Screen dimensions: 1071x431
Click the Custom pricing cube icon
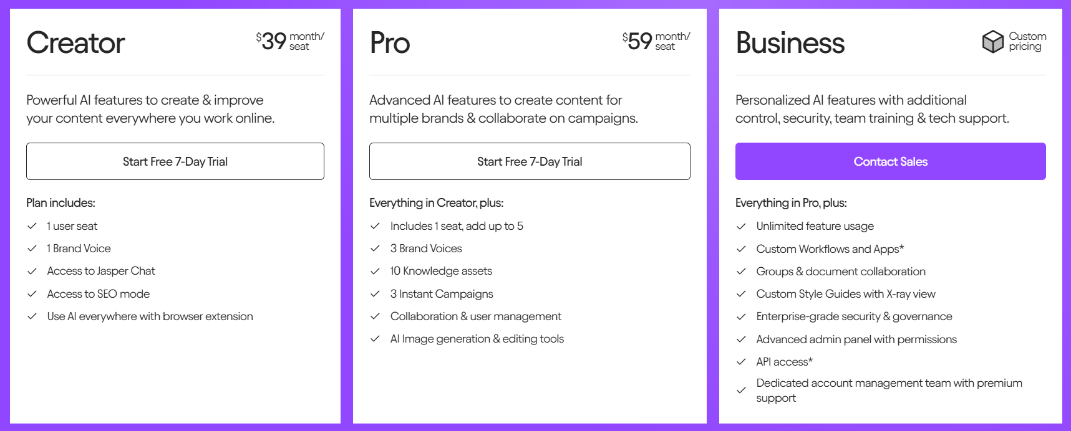tap(992, 42)
